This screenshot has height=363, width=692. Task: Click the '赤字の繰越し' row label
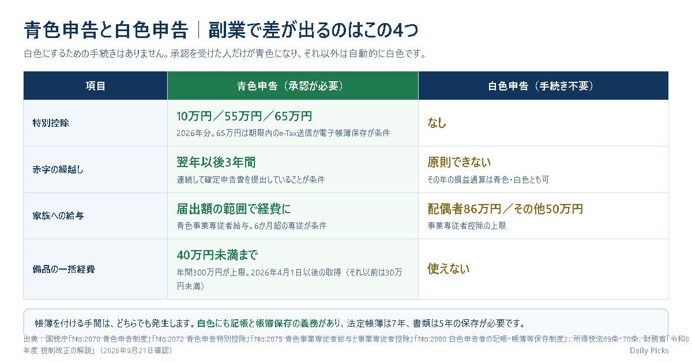(58, 169)
